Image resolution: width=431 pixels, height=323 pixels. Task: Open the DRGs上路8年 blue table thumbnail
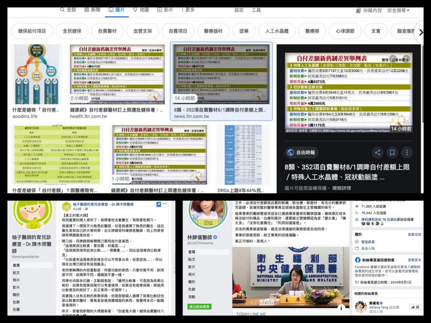click(x=243, y=155)
